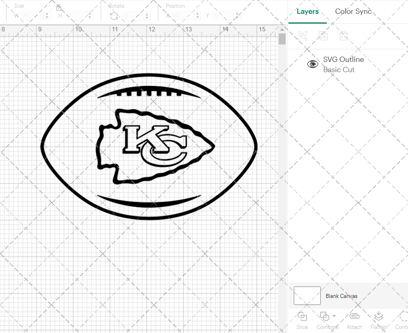Click the Flatten layers icon
The image size is (408, 333).
coord(378,317)
